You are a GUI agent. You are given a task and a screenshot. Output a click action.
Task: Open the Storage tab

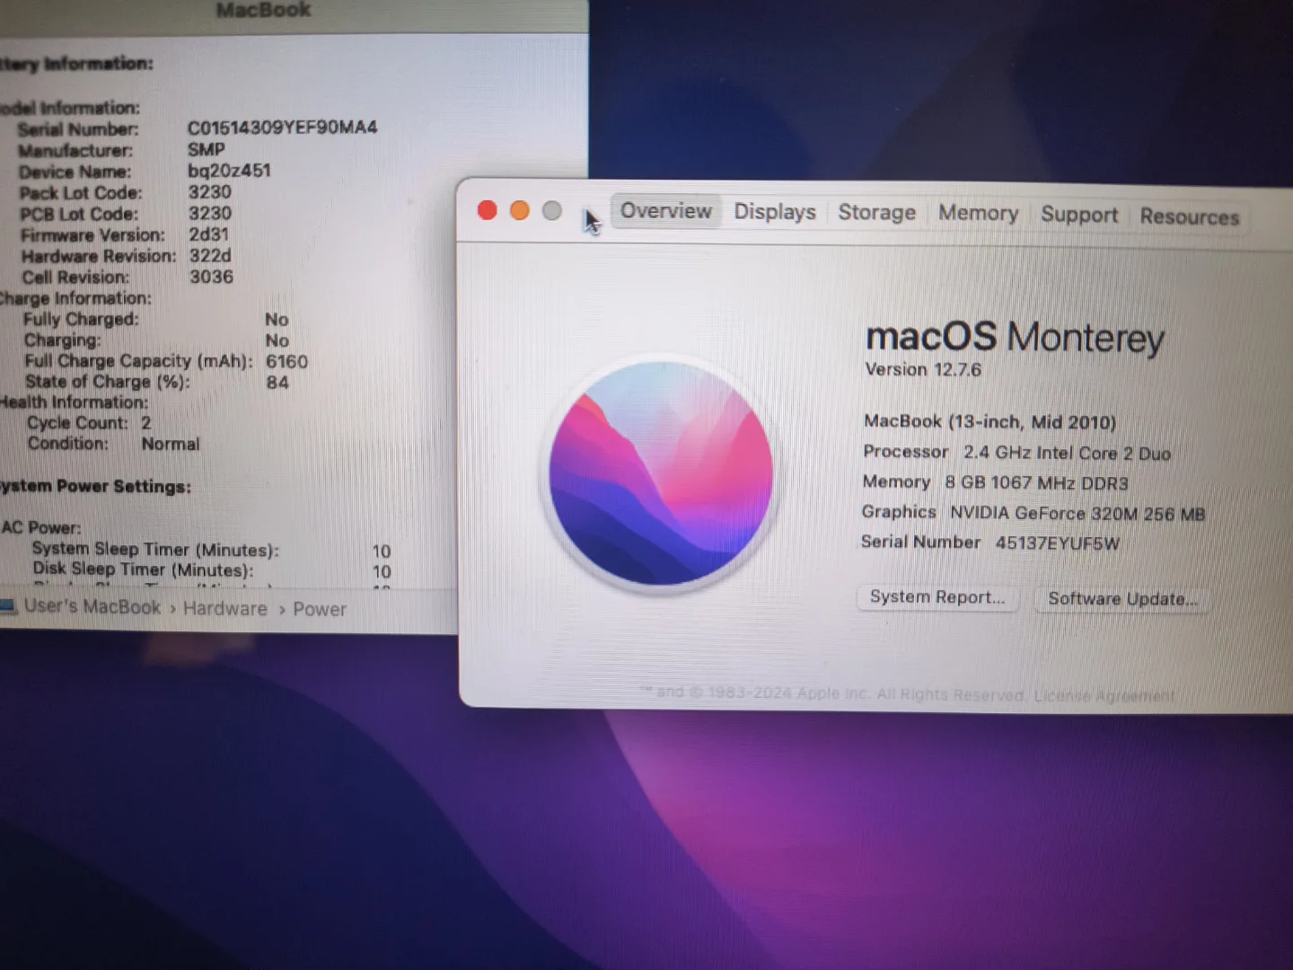(x=876, y=213)
